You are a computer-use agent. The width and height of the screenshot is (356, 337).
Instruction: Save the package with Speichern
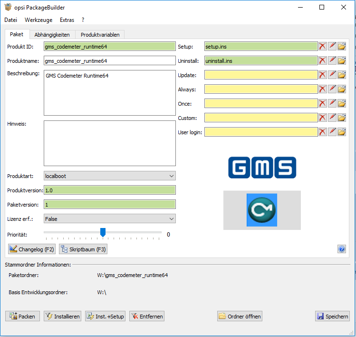pos(332,317)
